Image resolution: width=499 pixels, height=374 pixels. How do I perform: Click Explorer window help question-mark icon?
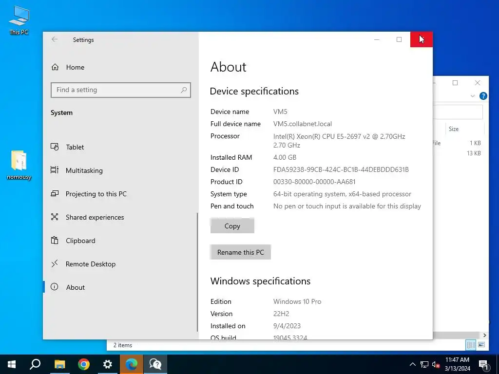[x=483, y=96]
